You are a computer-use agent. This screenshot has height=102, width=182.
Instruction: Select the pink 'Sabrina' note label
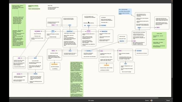158,27
